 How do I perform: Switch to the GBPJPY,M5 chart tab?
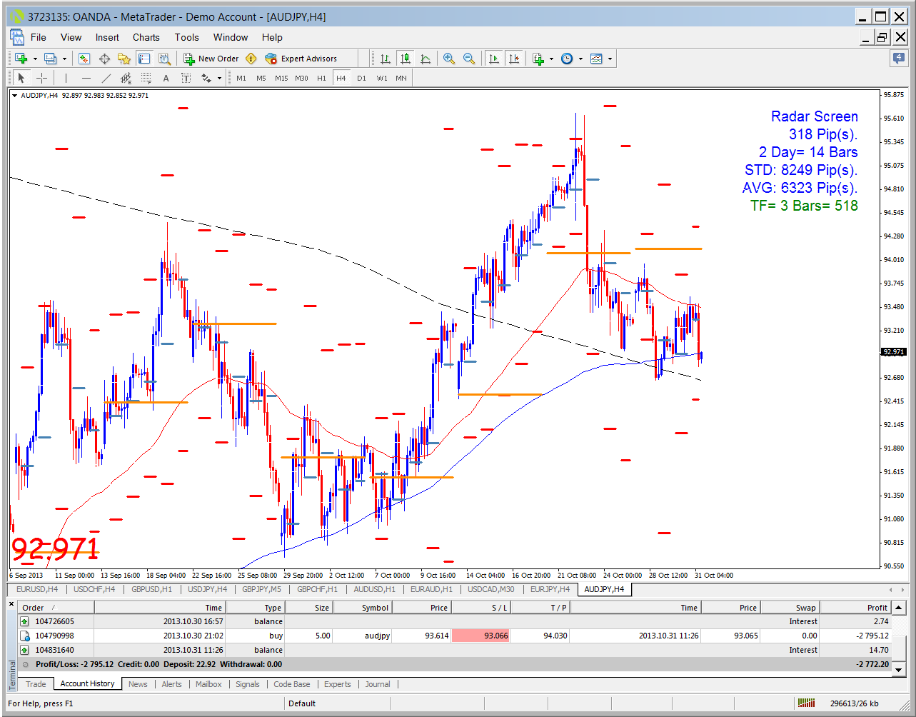[x=261, y=589]
